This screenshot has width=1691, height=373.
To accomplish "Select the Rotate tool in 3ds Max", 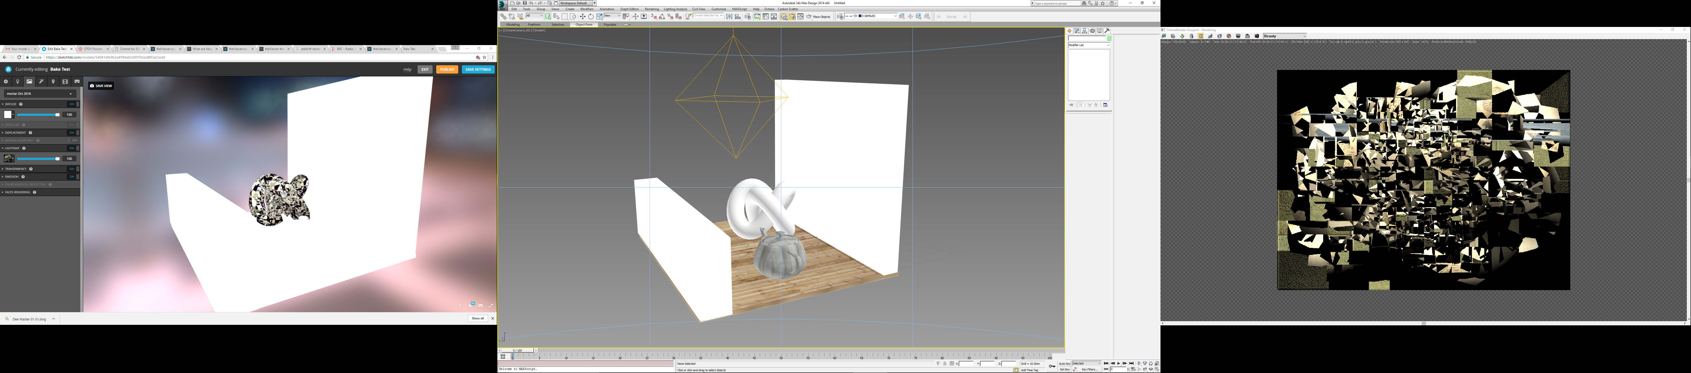I will click(x=591, y=16).
